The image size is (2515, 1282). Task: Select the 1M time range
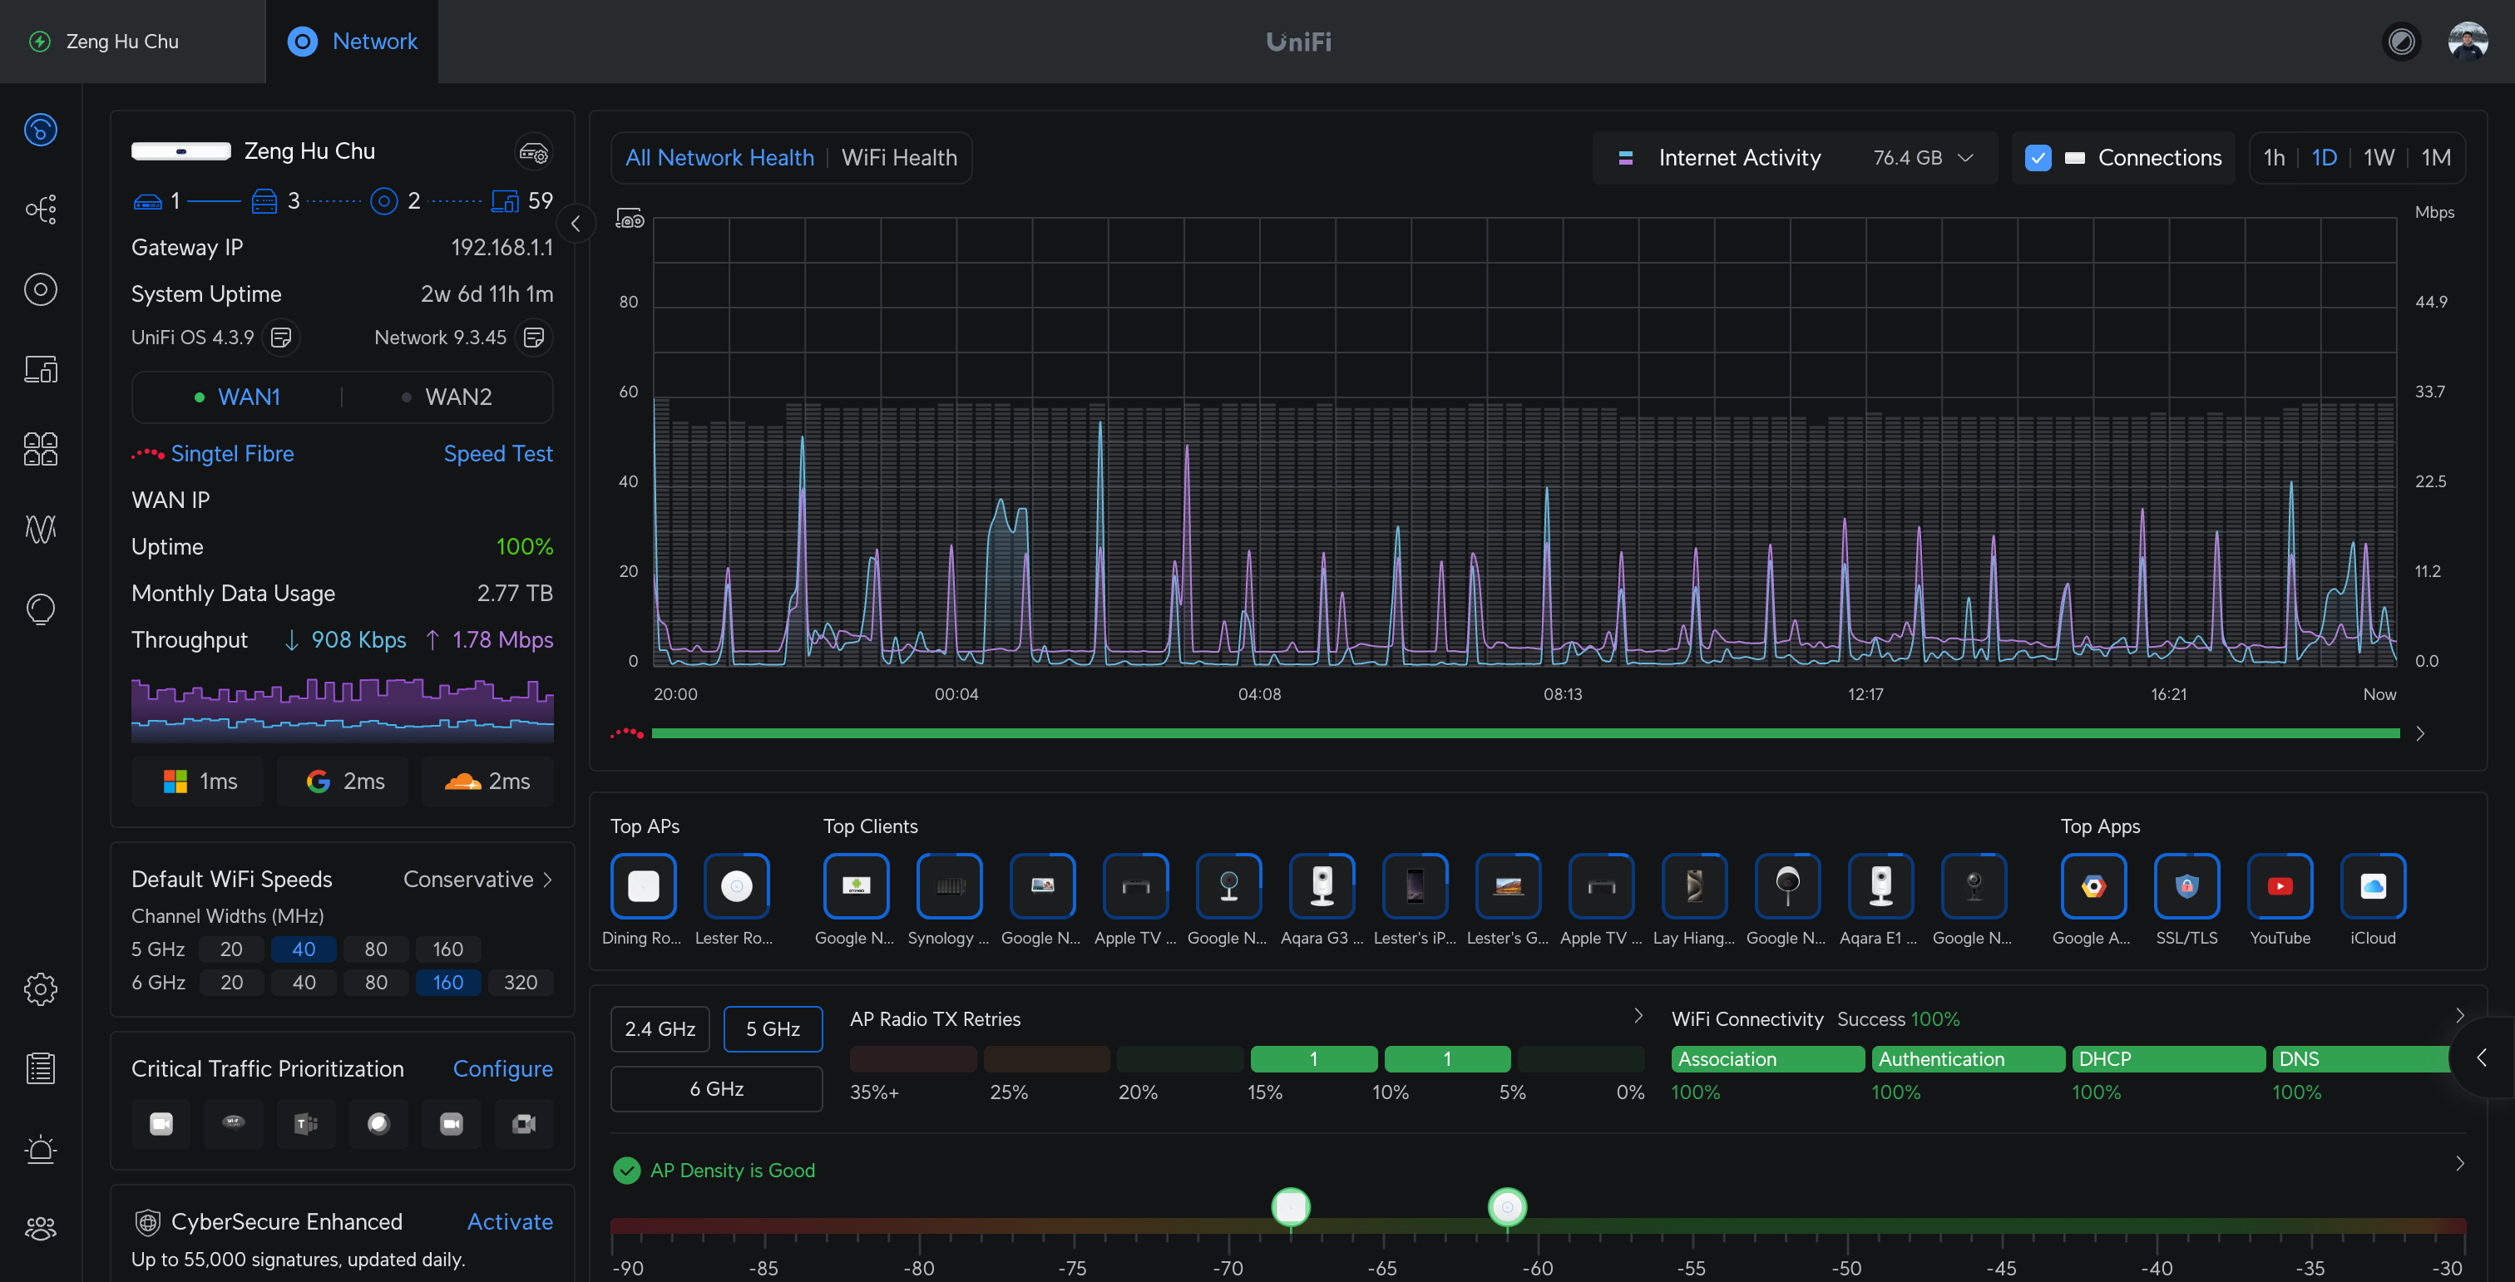click(2436, 158)
